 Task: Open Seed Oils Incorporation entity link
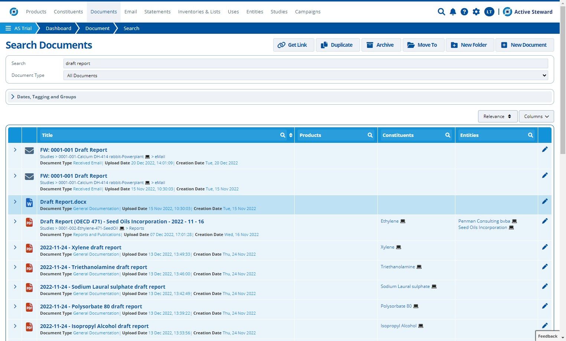pyautogui.click(x=482, y=227)
